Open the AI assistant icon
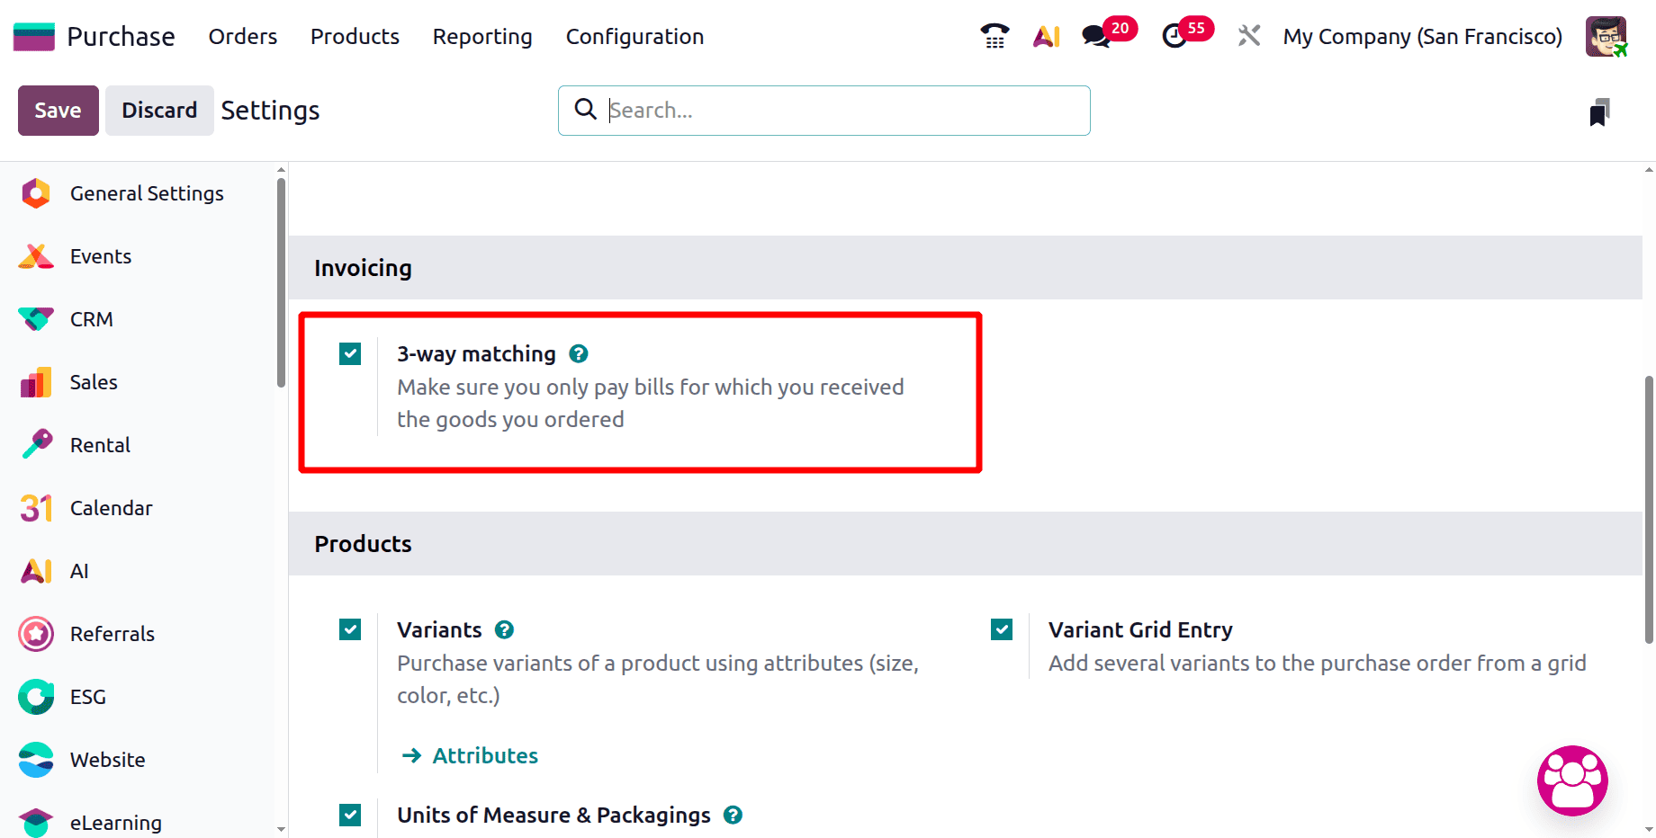Viewport: 1656px width, 838px height. pos(1046,36)
